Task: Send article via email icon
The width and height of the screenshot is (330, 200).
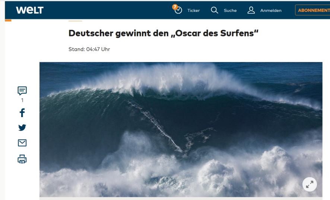Action: point(22,143)
